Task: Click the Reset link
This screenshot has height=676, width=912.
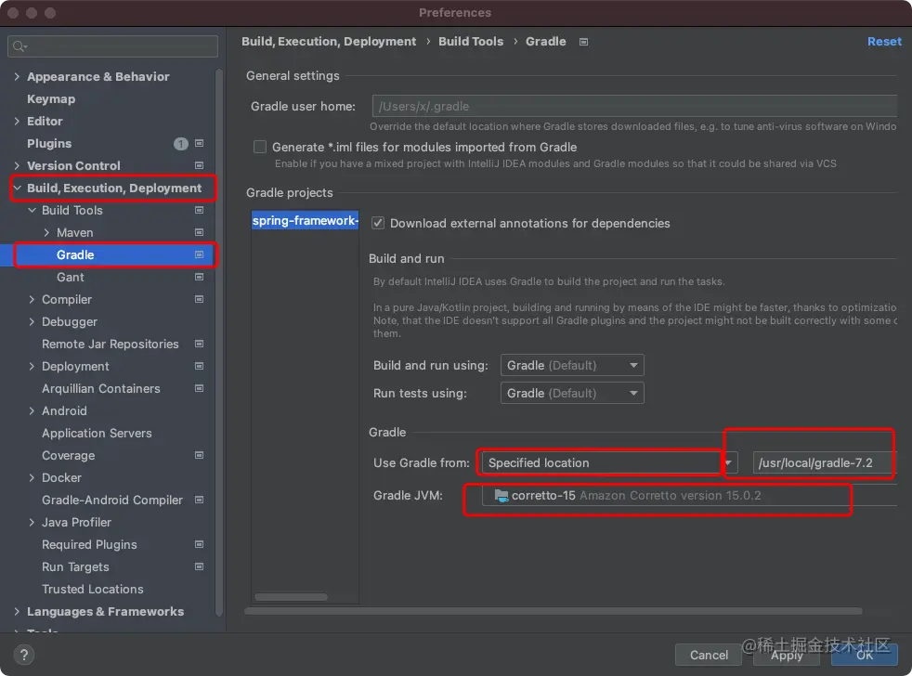Action: 884,41
